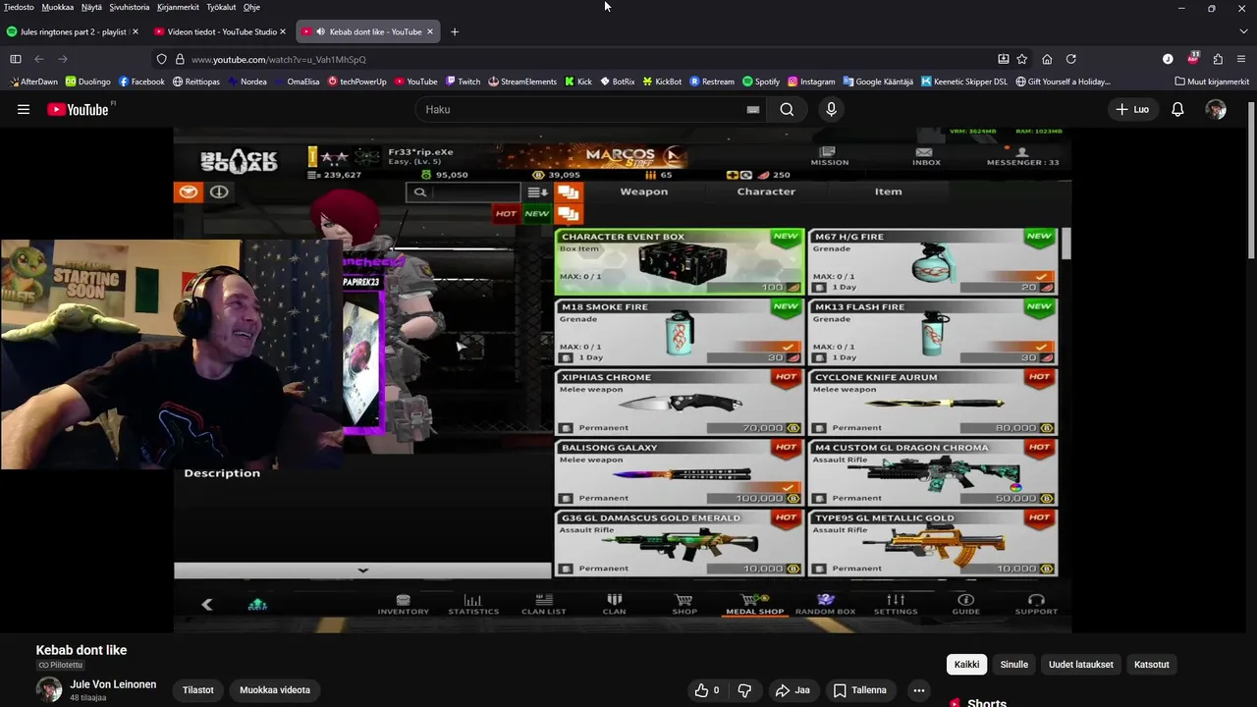Toggle the HOT filter in the shop
This screenshot has height=707, width=1257.
coord(506,213)
